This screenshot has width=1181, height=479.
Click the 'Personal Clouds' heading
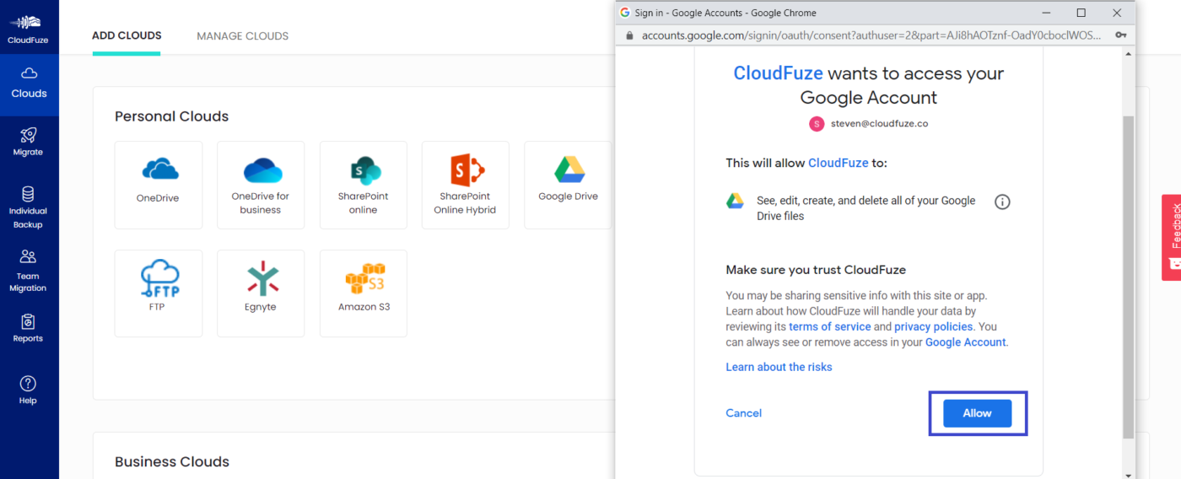(x=171, y=116)
